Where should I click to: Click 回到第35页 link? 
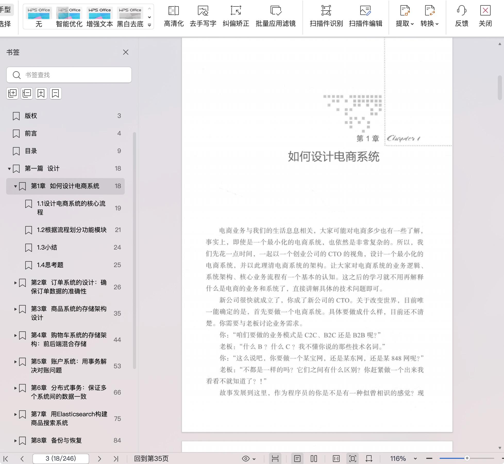click(x=151, y=459)
